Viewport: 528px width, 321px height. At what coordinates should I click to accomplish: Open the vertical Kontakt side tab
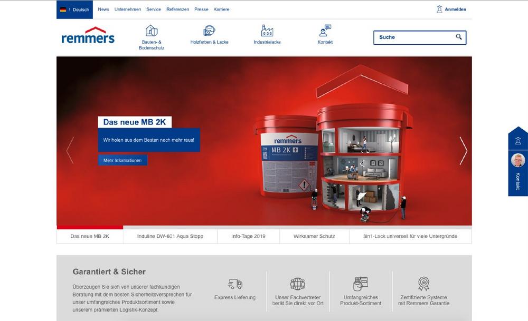tap(518, 181)
